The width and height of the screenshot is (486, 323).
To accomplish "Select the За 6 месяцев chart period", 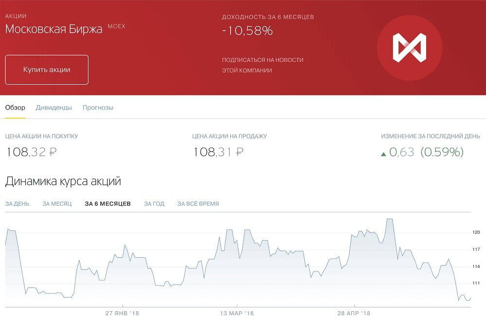I will [x=108, y=204].
